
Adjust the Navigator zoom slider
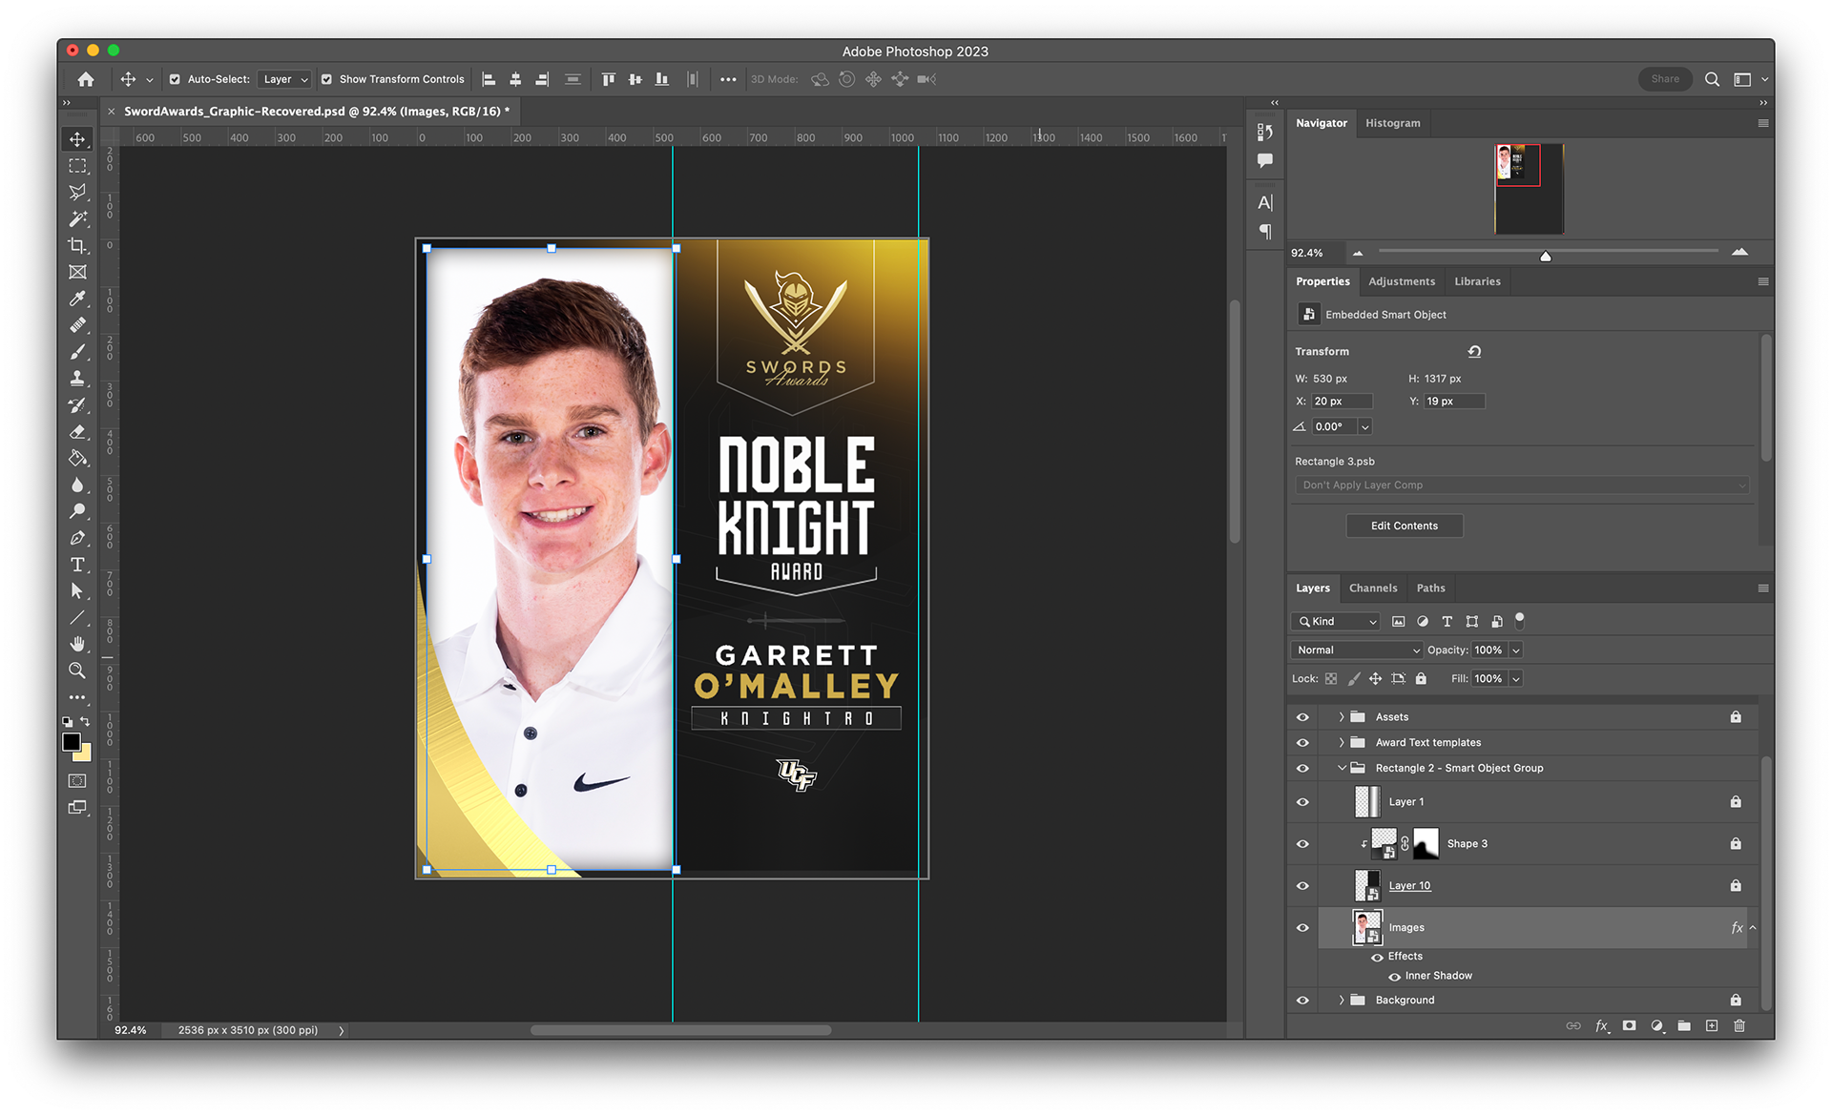click(1546, 256)
